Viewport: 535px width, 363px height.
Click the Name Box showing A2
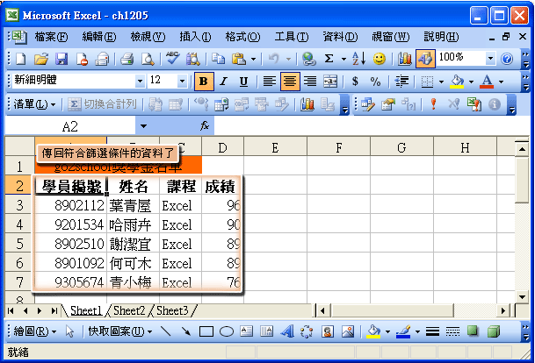point(70,126)
